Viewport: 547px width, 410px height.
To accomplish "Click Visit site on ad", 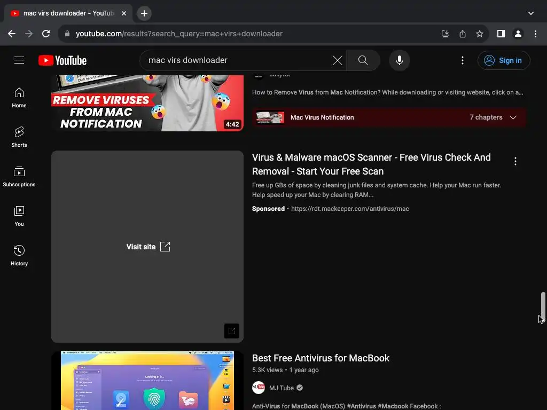I will click(x=148, y=247).
